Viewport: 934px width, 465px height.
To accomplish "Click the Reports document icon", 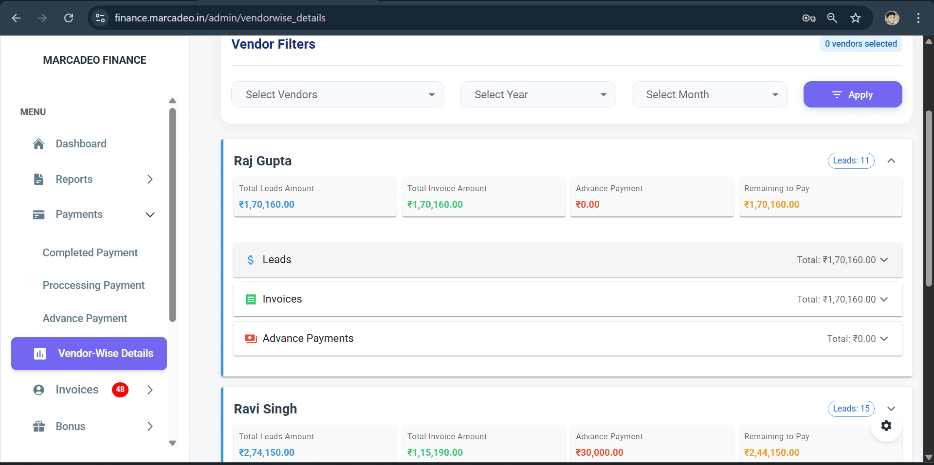I will (38, 179).
